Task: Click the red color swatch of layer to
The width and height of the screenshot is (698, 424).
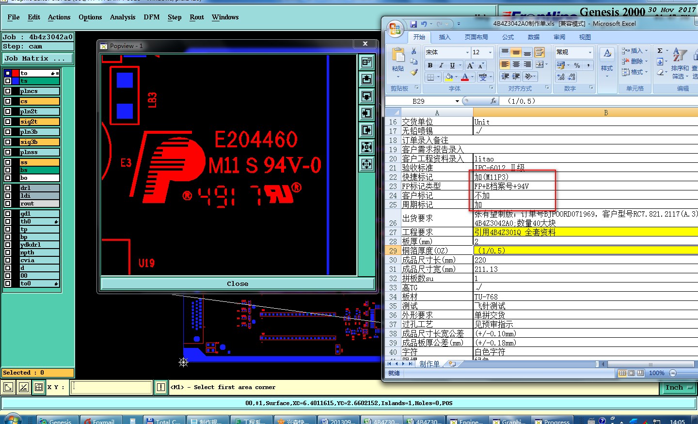Action: pyautogui.click(x=16, y=73)
